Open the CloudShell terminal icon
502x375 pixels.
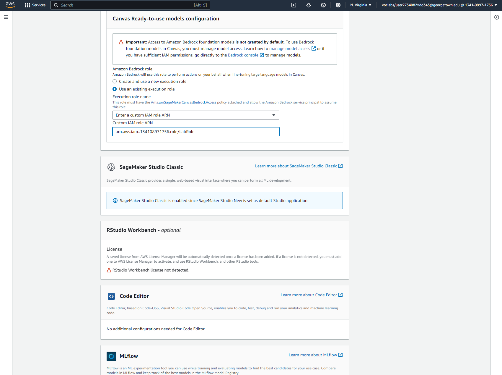(x=294, y=5)
